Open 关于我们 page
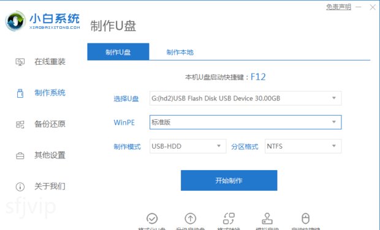The height and width of the screenshot is (230, 380). pyautogui.click(x=50, y=187)
